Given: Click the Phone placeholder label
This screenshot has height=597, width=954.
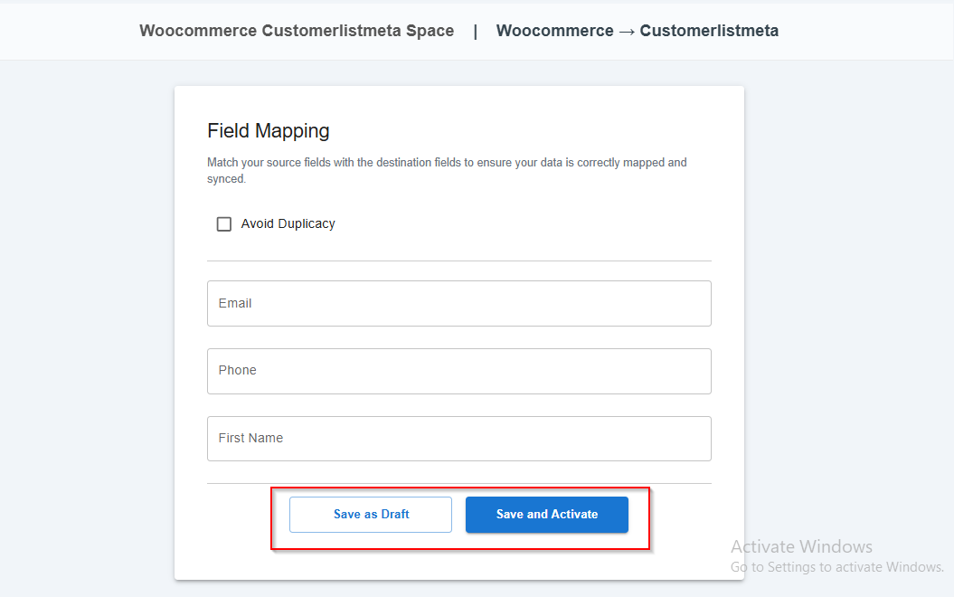Looking at the screenshot, I should tap(238, 371).
